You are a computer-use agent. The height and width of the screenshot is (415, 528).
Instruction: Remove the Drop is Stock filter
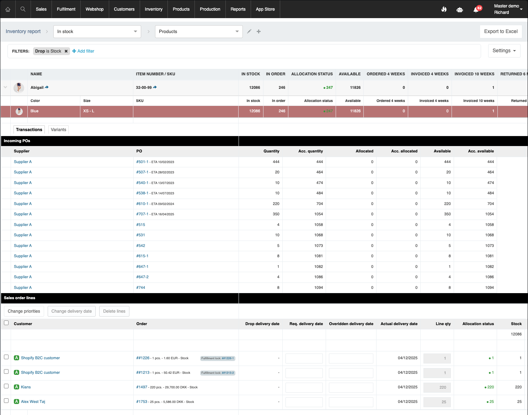pos(66,51)
